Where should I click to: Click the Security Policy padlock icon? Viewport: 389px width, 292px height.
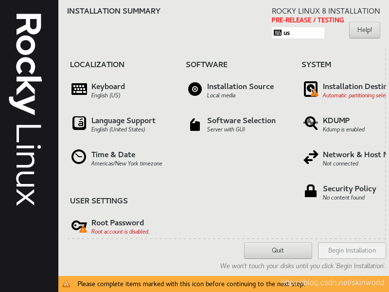point(311,191)
